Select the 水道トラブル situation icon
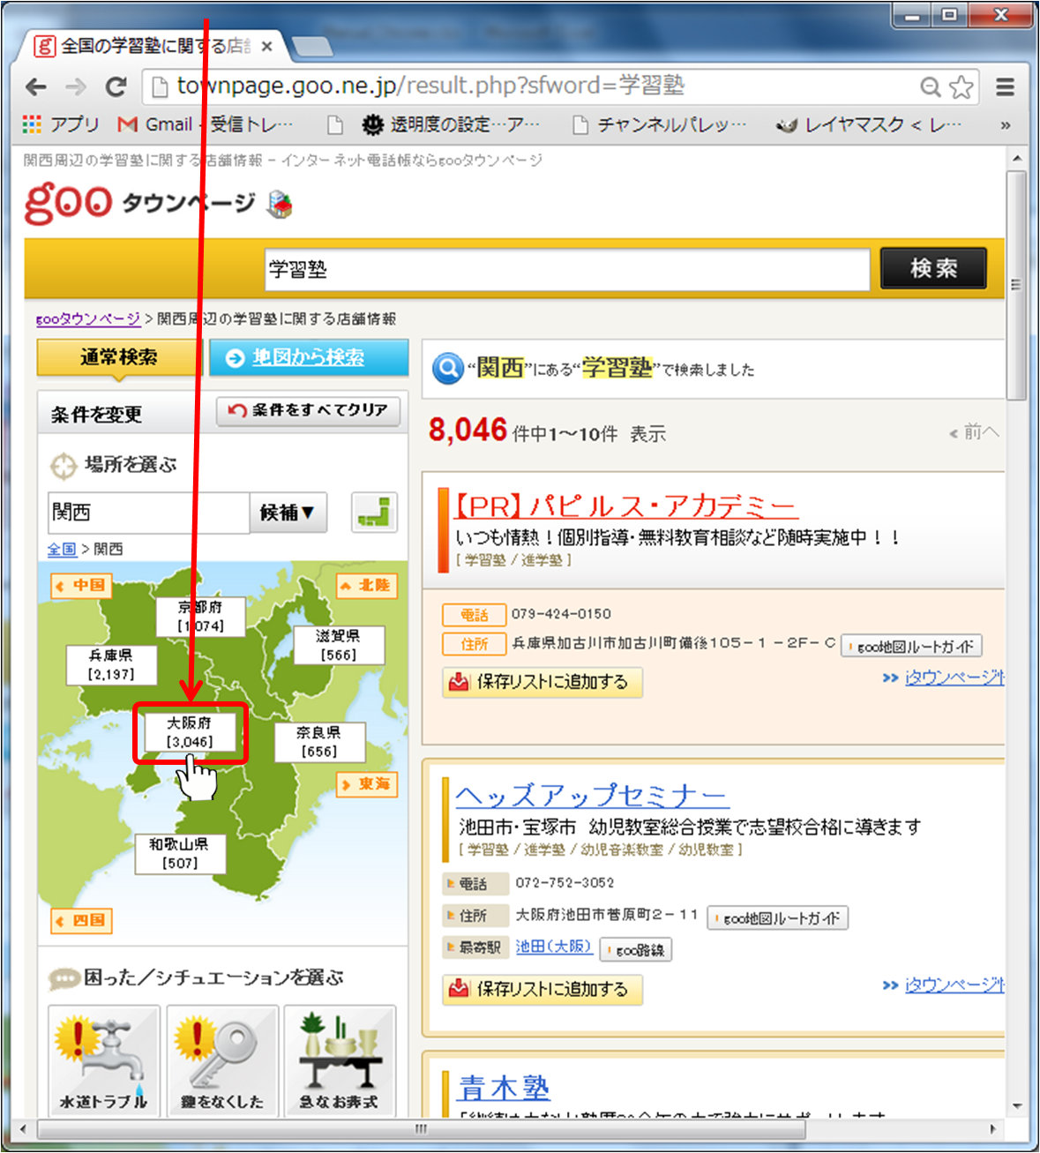1040x1153 pixels. tap(103, 1058)
